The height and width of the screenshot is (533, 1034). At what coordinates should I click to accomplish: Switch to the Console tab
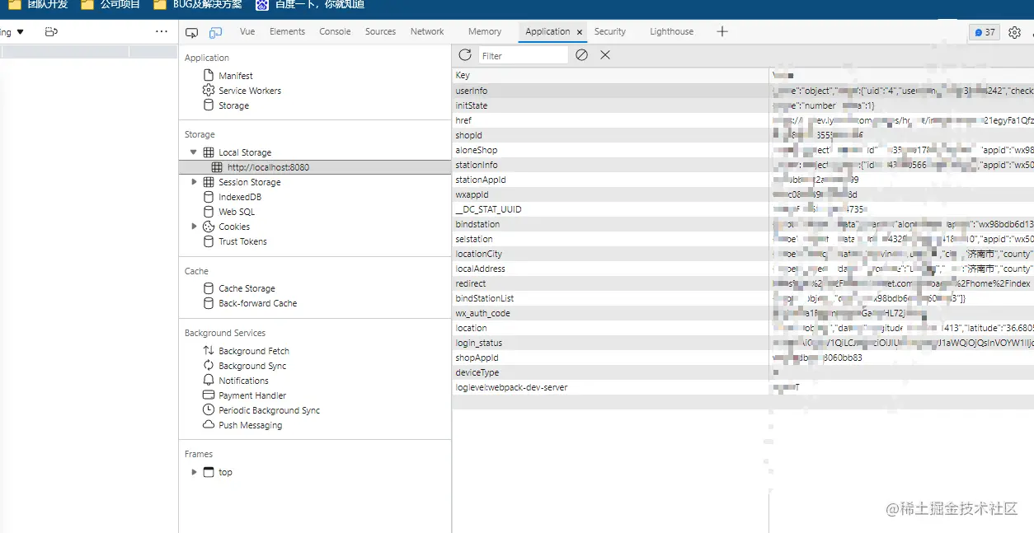point(335,31)
